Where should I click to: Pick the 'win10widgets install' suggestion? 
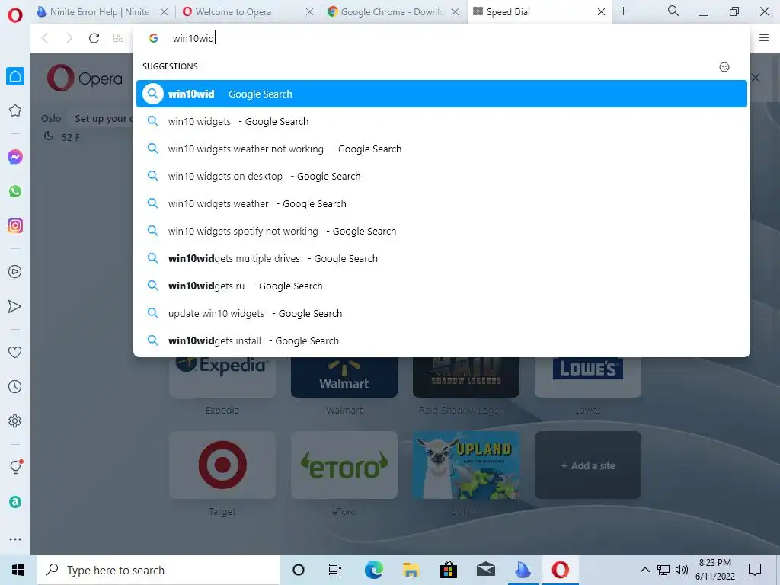coord(442,340)
